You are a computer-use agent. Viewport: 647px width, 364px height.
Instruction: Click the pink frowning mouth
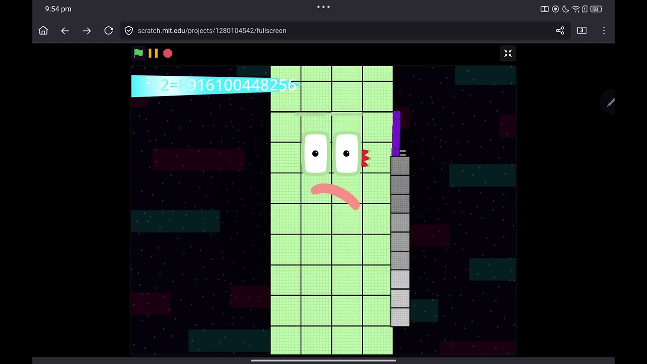coord(335,196)
